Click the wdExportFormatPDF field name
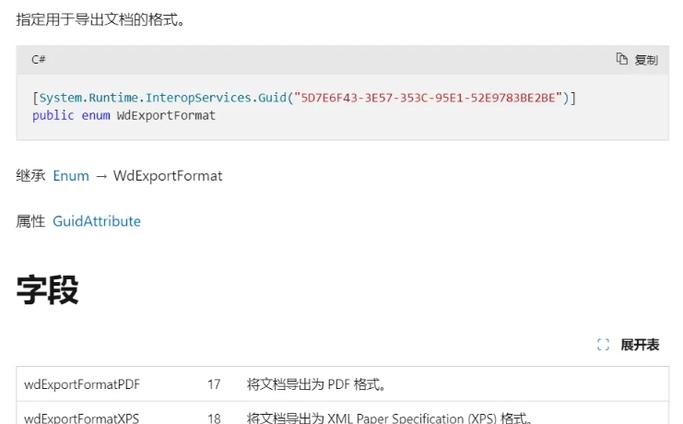The height and width of the screenshot is (424, 683). tap(82, 384)
